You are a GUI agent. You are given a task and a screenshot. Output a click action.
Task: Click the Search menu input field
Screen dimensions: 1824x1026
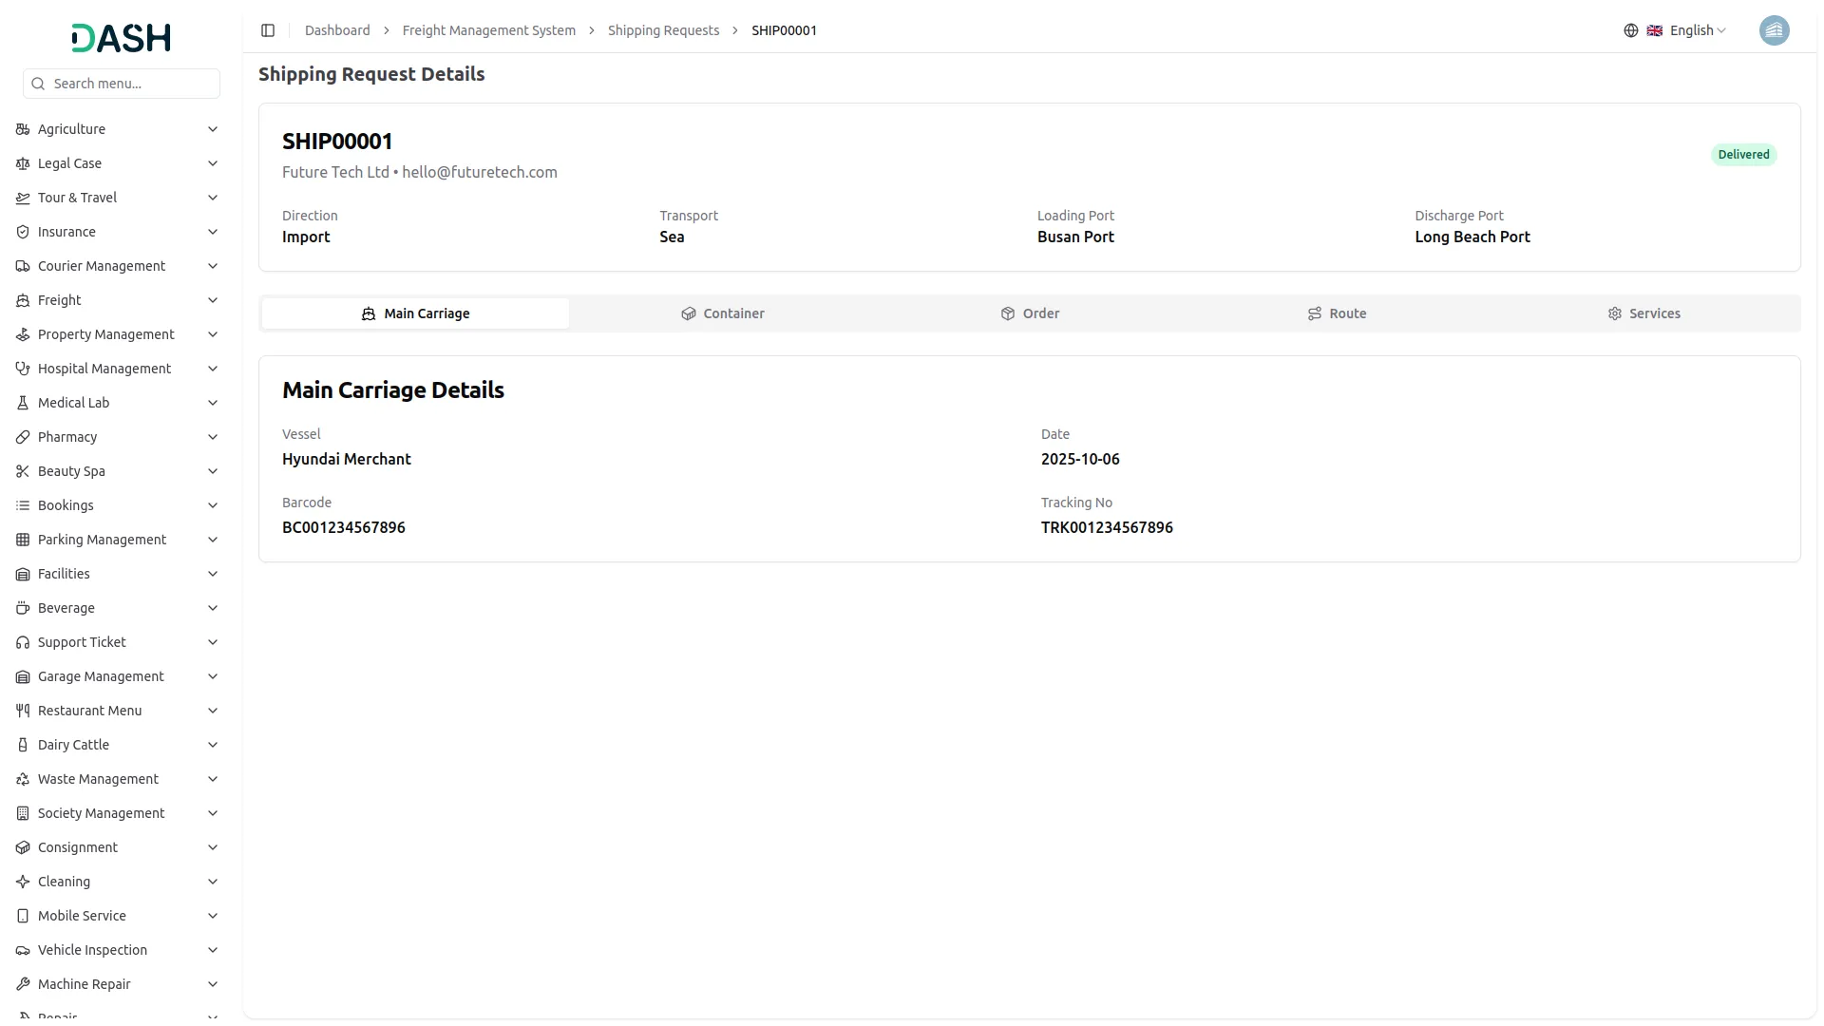coord(122,84)
